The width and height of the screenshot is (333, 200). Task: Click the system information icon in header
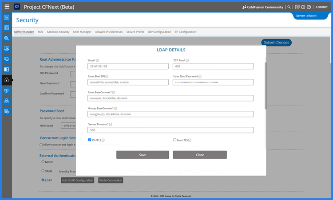pos(303,7)
